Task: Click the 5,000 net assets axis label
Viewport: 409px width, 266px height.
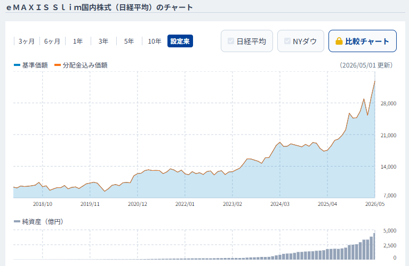Action: [390, 230]
